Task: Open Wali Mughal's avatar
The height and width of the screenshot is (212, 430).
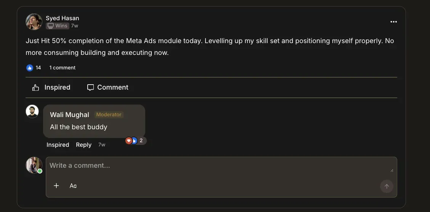Action: [32, 111]
